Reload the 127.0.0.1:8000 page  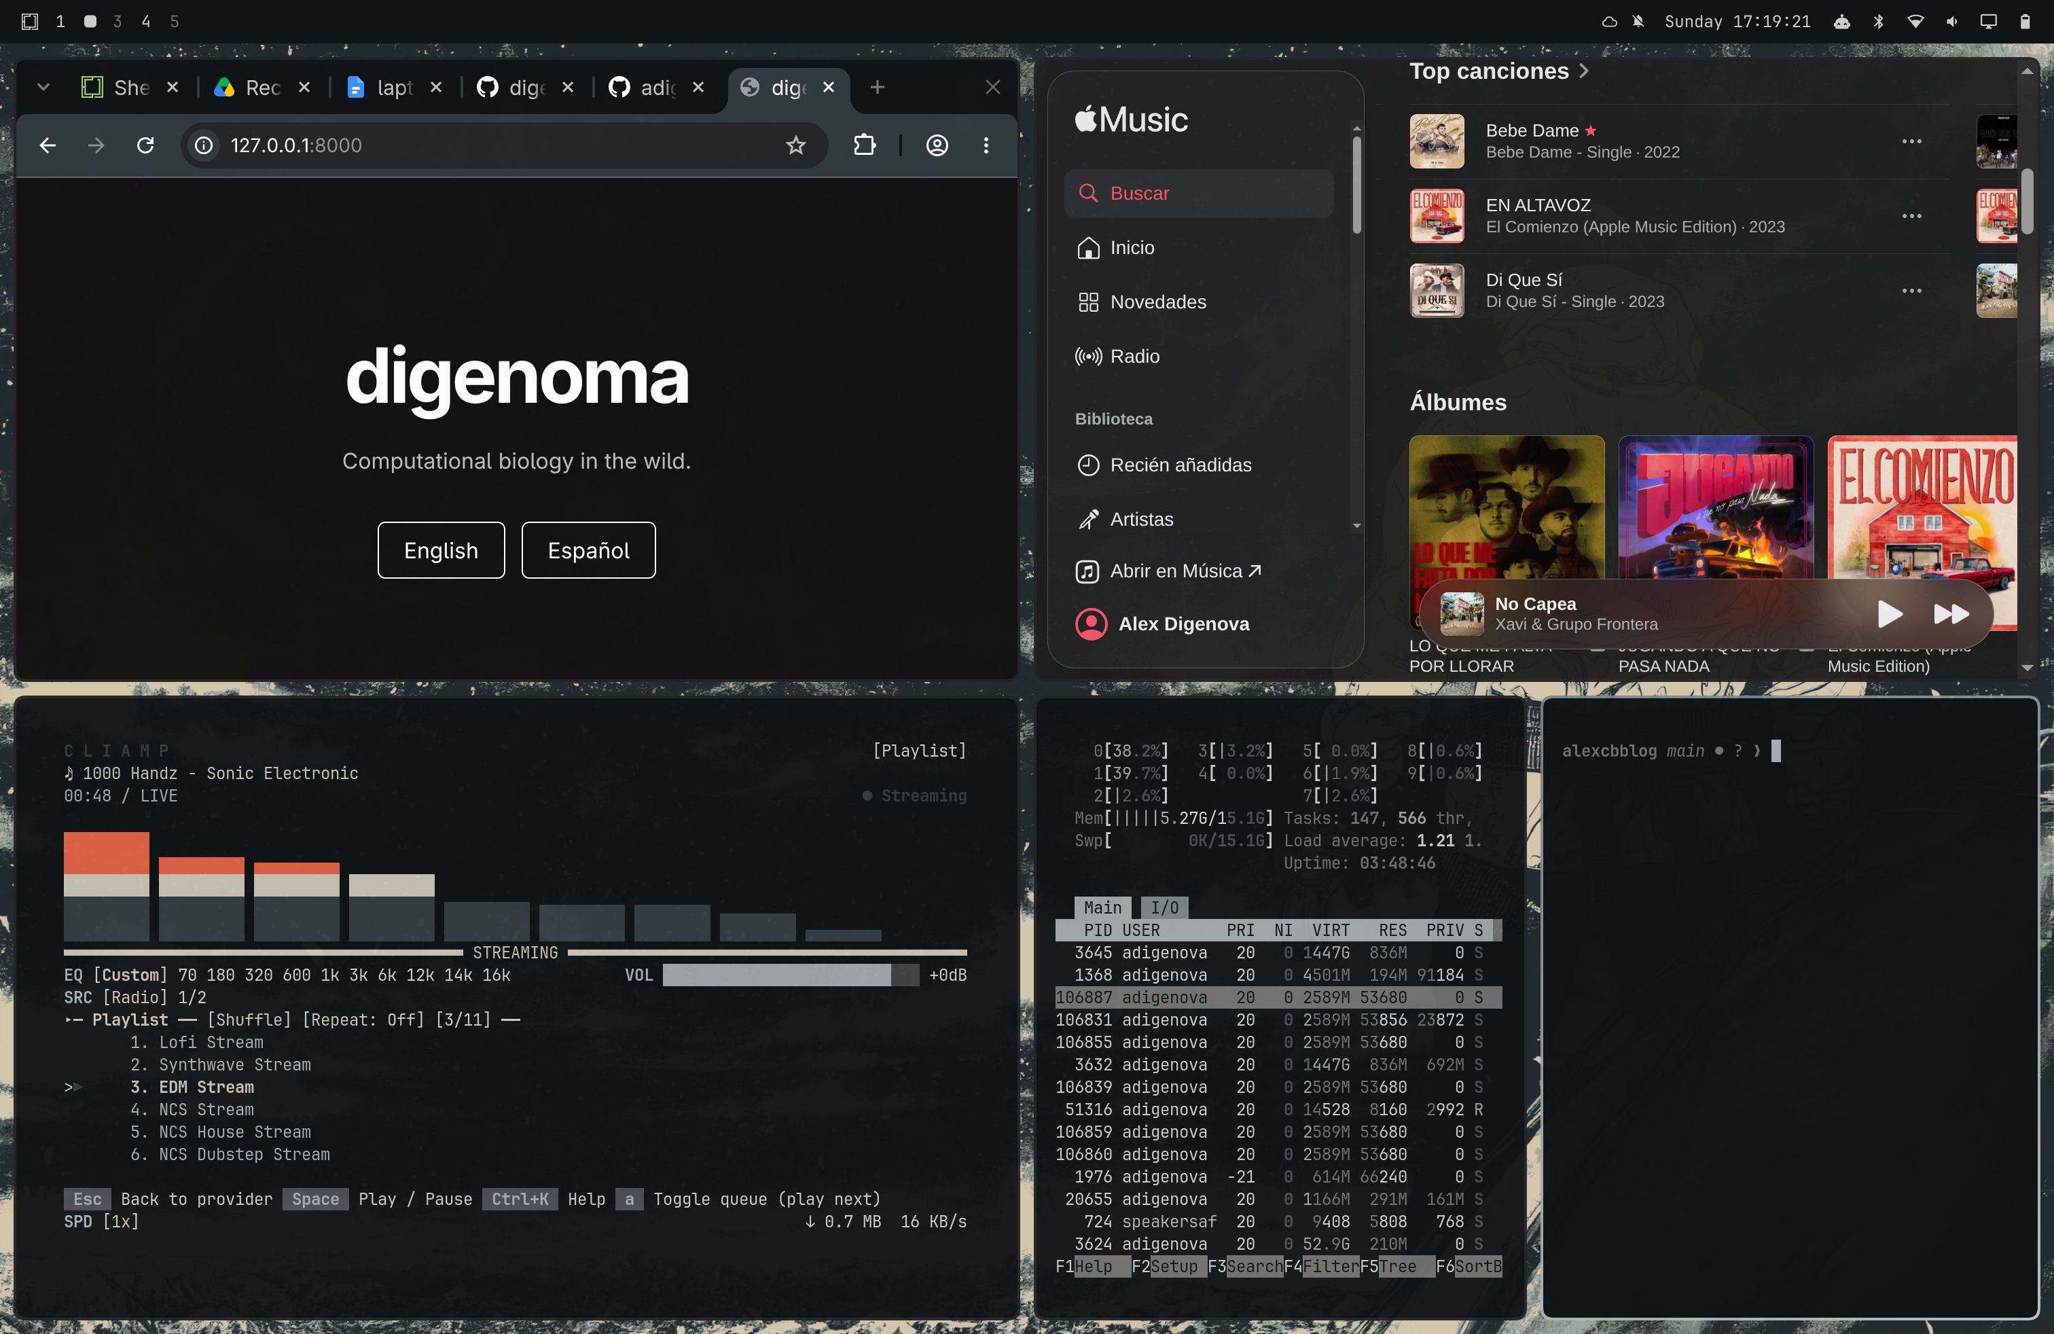click(x=145, y=145)
